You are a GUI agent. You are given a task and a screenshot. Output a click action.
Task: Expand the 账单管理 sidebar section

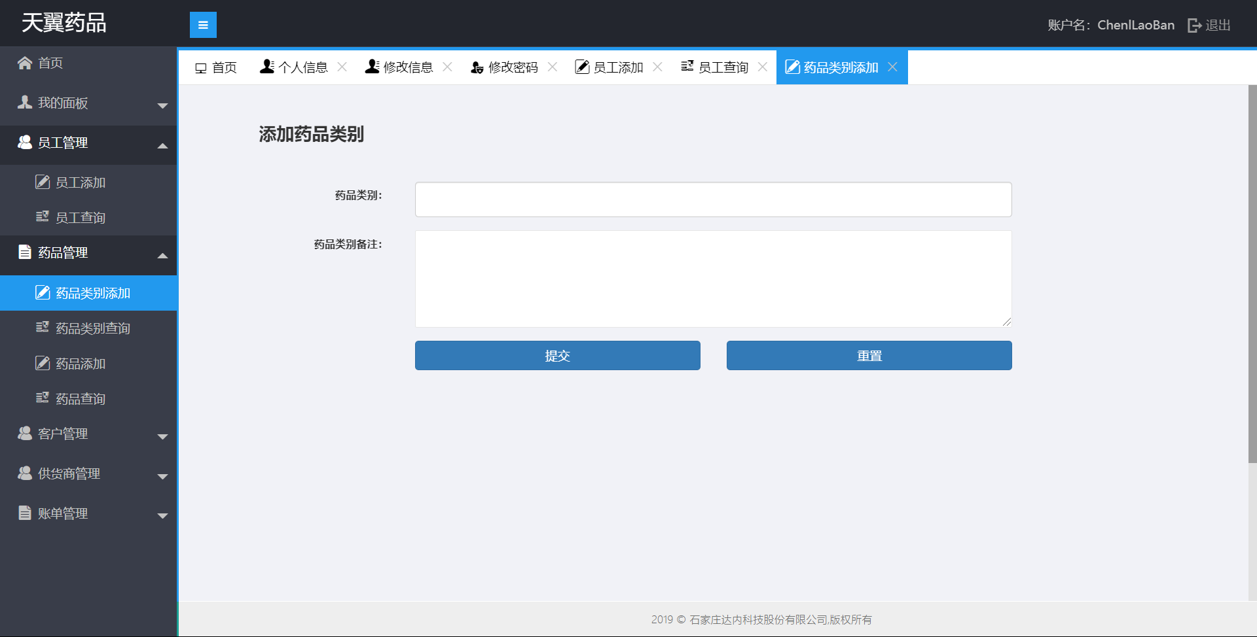[x=88, y=514]
